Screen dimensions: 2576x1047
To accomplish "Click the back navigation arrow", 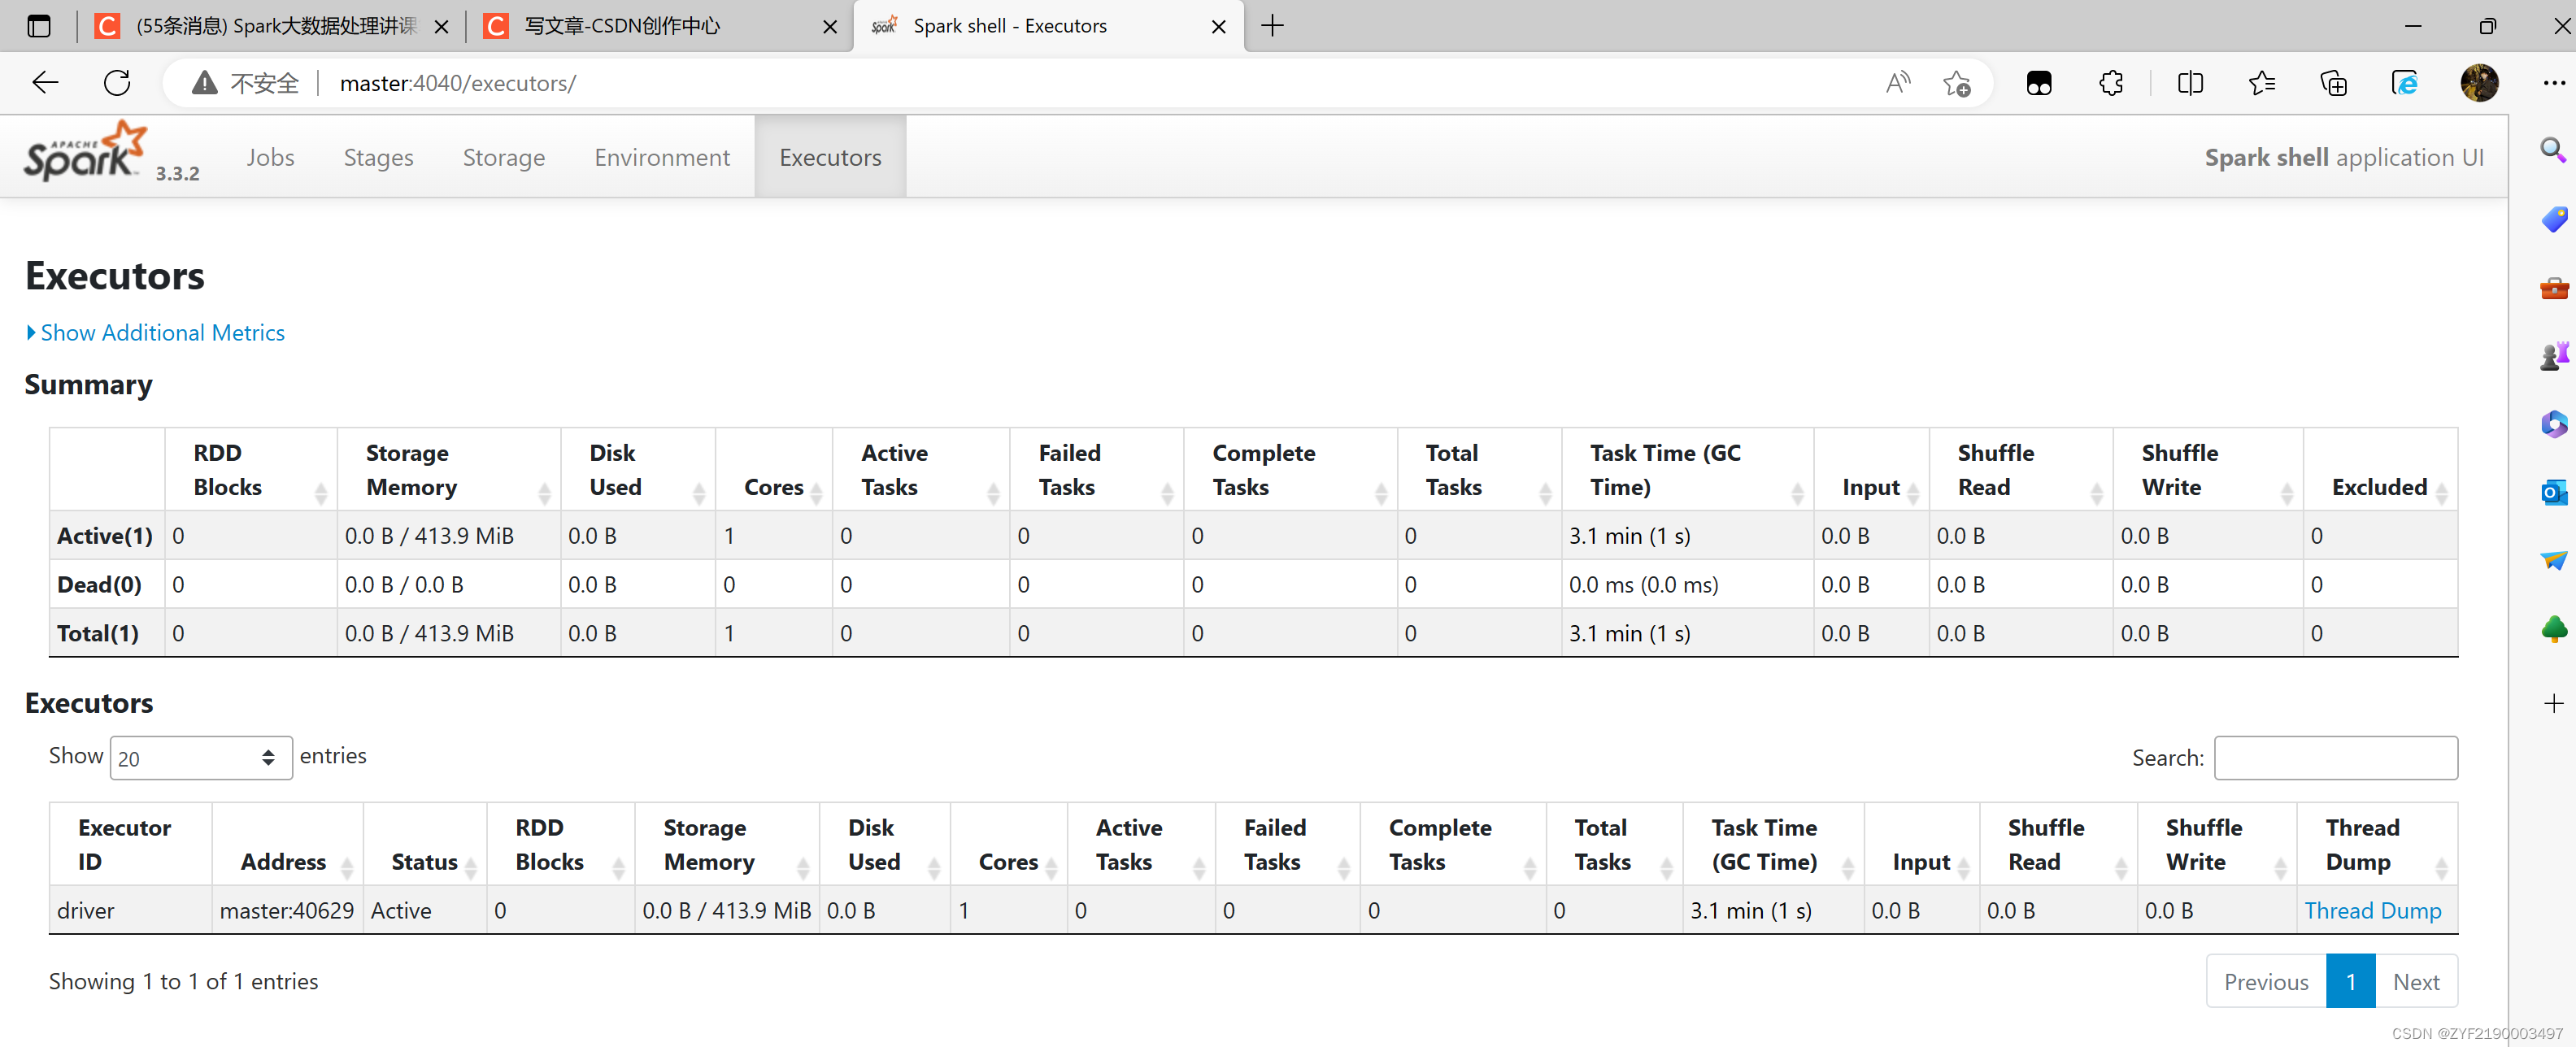I will 46,83.
